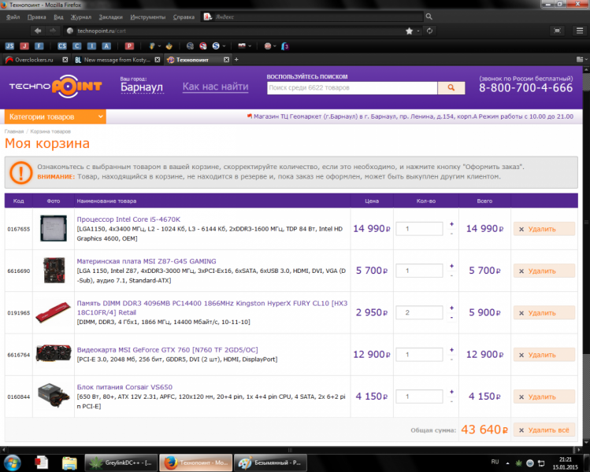Click the go forward arrow
The width and height of the screenshot is (590, 472).
click(53, 31)
